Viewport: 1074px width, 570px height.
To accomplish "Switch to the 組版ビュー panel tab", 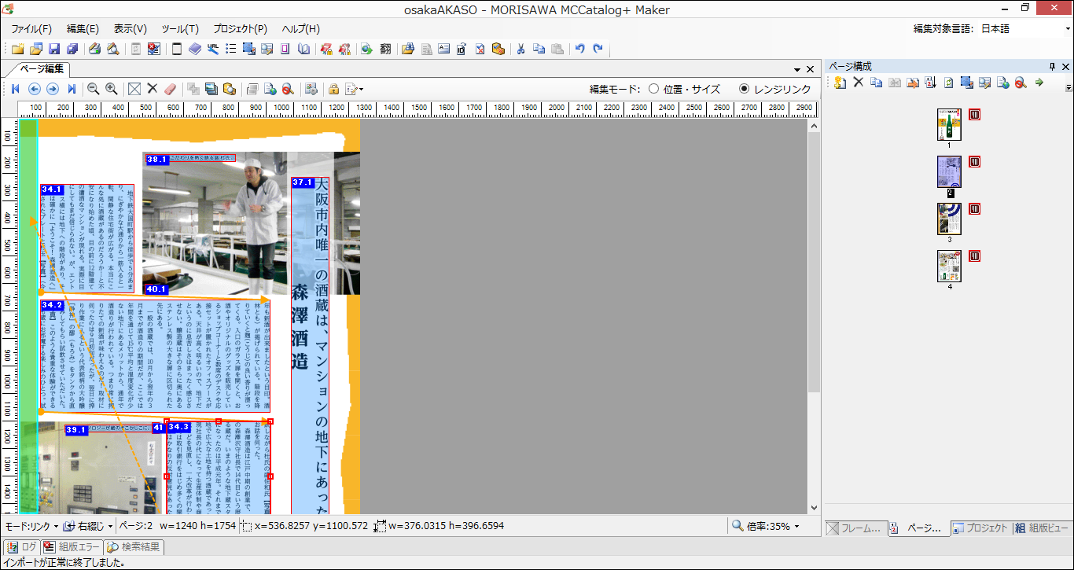I will pyautogui.click(x=1042, y=528).
